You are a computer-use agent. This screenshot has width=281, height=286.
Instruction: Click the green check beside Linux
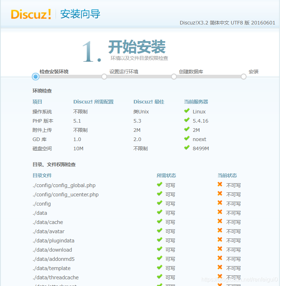click(x=187, y=111)
